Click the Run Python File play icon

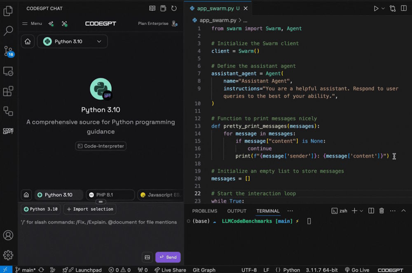tap(376, 8)
